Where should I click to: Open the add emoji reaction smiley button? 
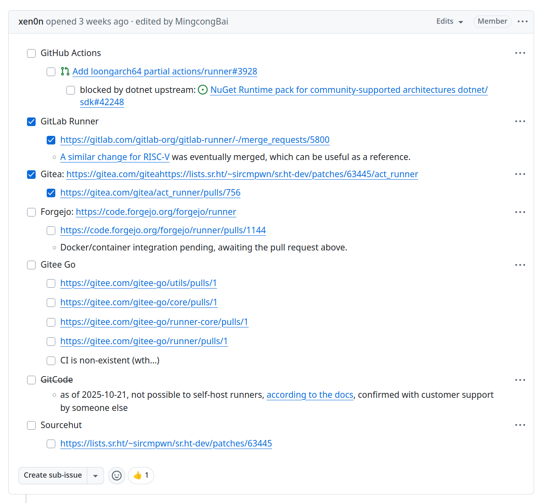[117, 475]
